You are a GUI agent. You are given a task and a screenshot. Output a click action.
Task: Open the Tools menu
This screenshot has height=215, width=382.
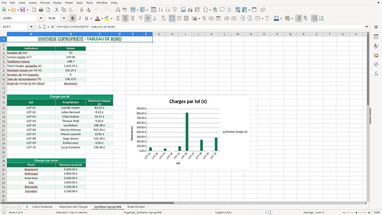89,3
